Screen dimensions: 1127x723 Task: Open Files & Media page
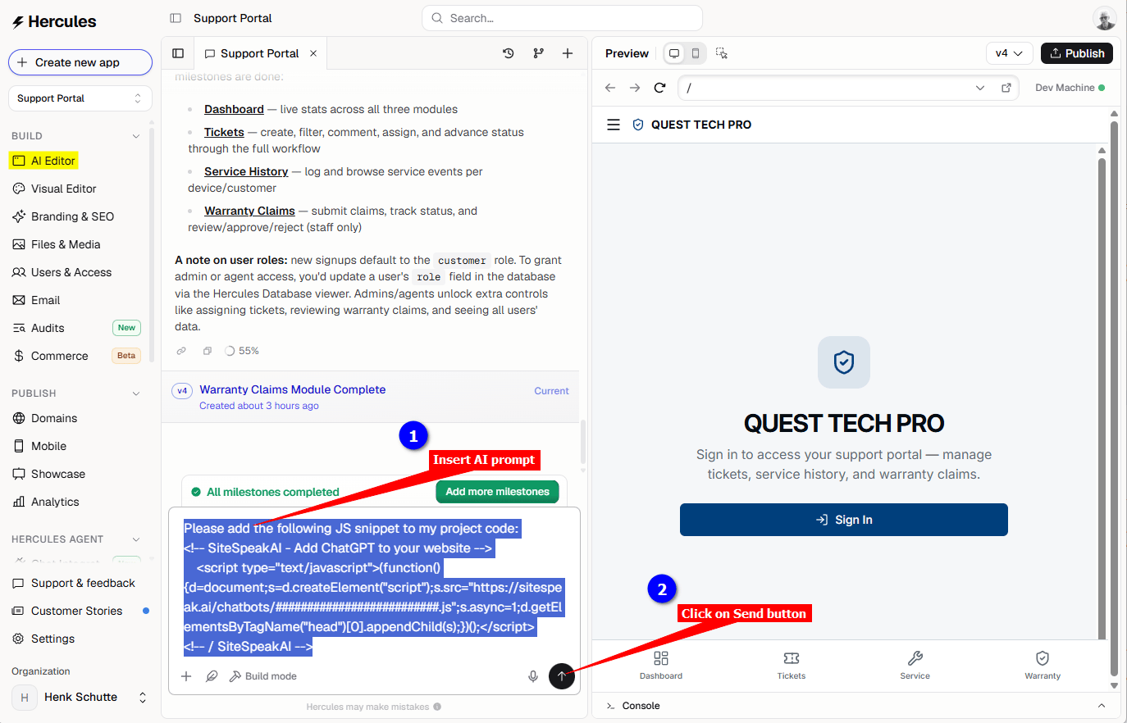(x=57, y=244)
